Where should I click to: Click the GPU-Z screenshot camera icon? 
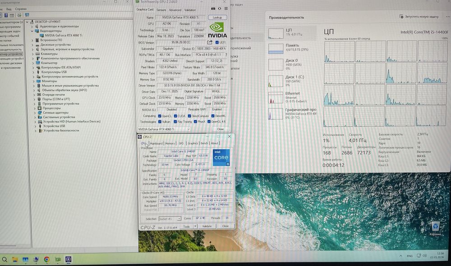tap(213, 9)
